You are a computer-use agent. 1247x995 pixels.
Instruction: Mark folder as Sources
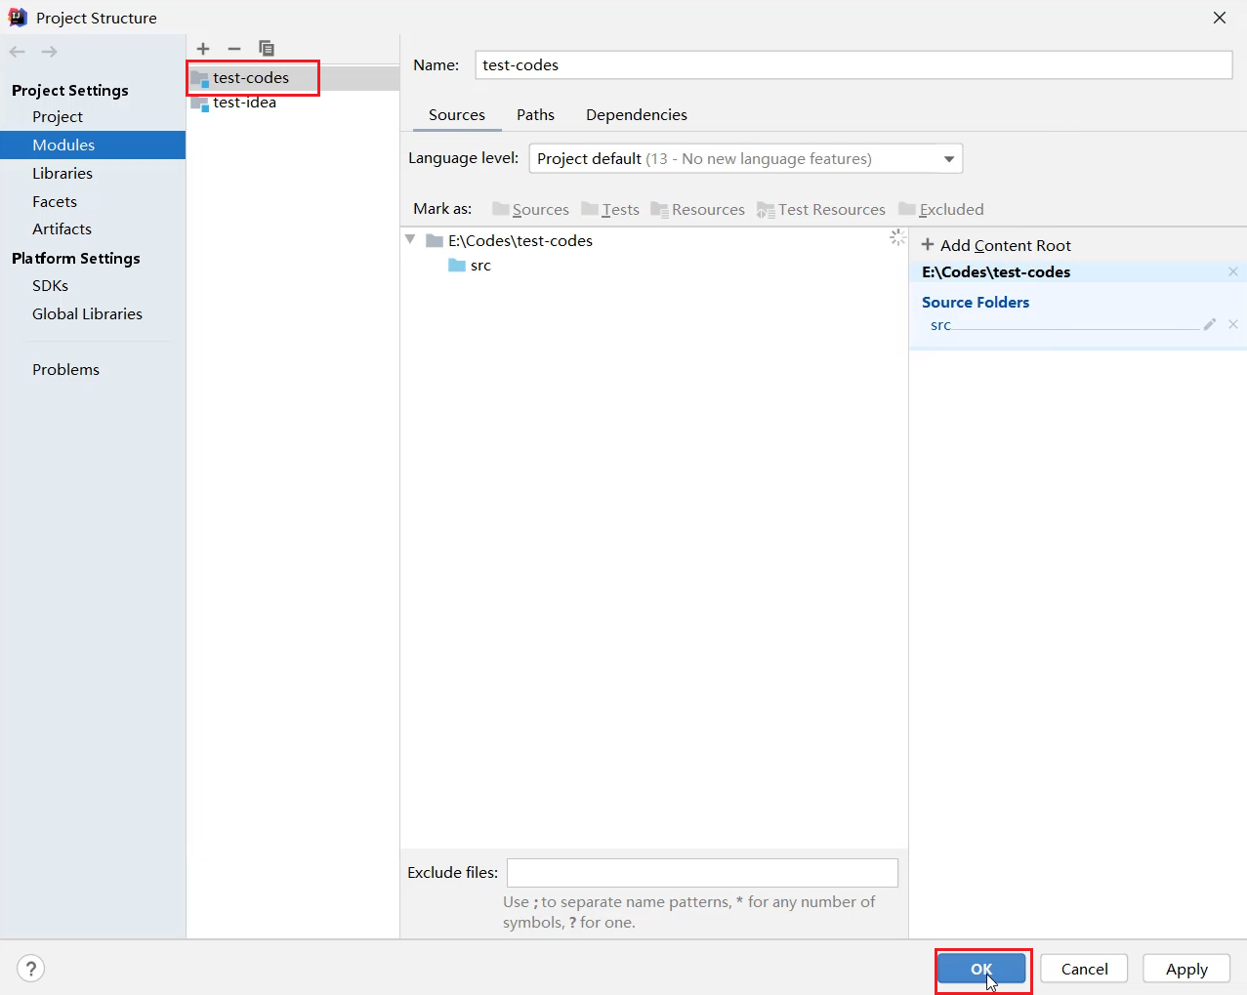pyautogui.click(x=530, y=210)
